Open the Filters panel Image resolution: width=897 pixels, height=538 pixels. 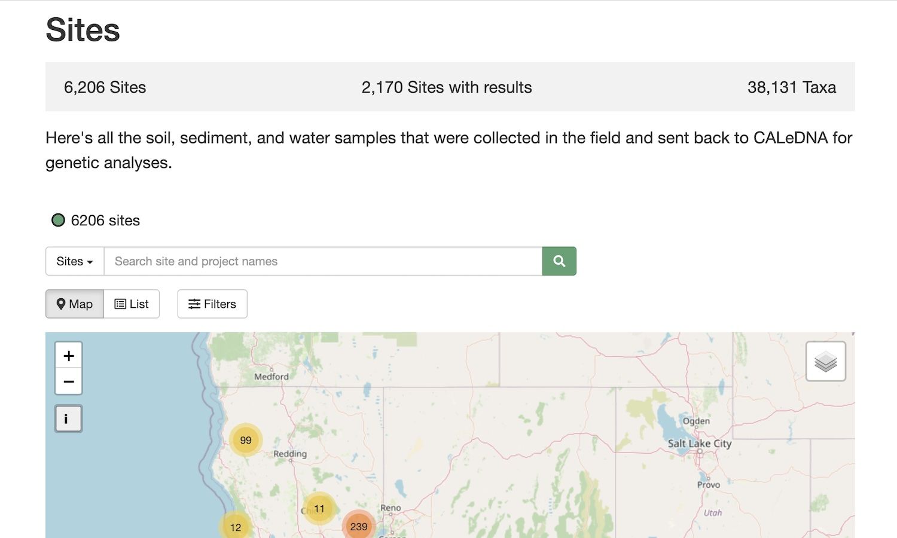tap(212, 304)
